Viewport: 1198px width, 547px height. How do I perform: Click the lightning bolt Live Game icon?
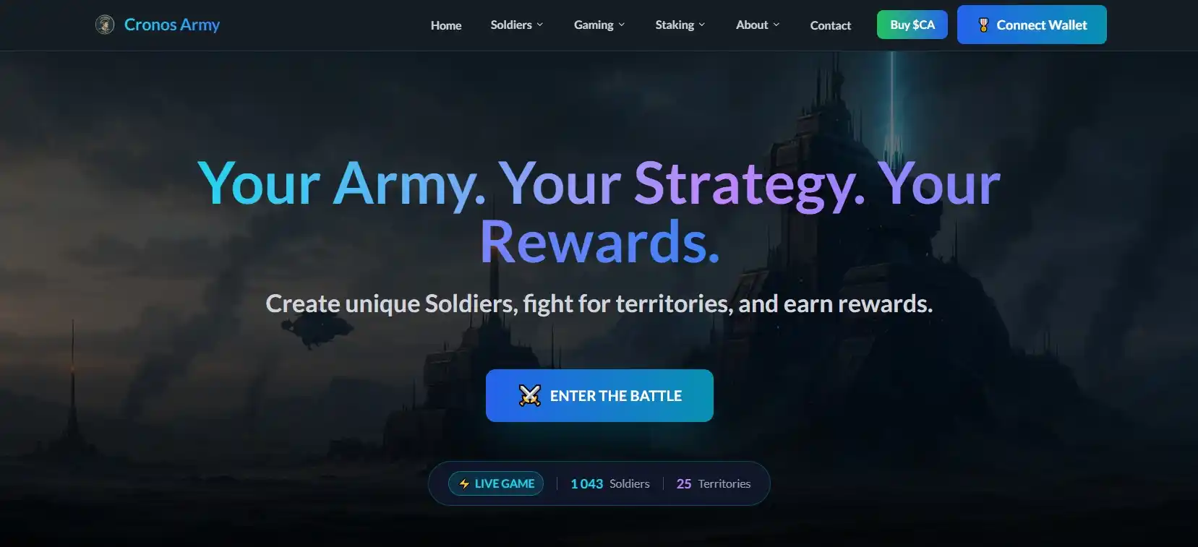[x=464, y=483]
